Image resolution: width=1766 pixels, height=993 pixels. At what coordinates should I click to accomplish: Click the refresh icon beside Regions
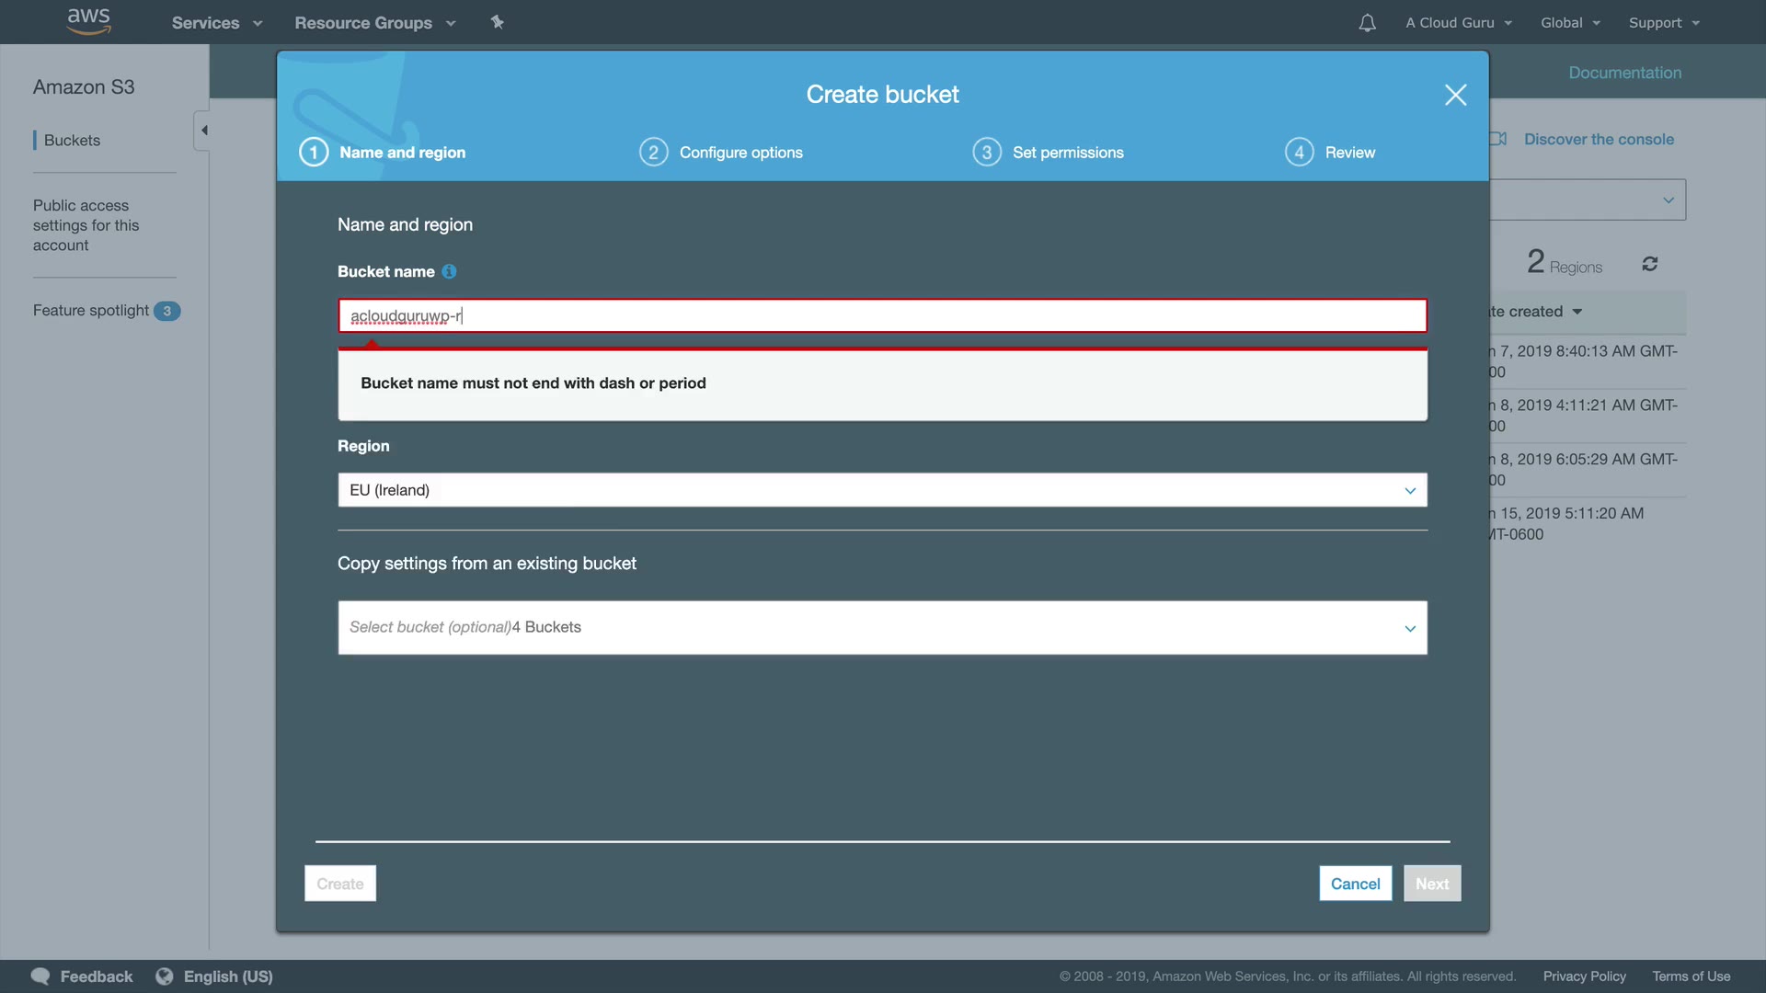coord(1649,264)
